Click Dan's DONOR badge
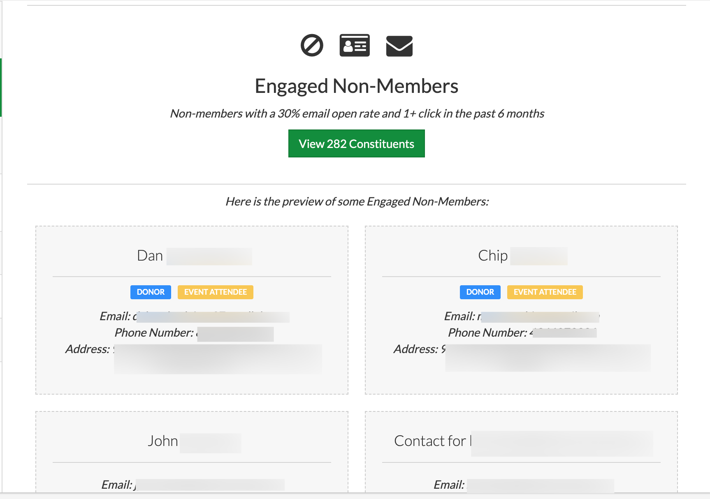This screenshot has width=710, height=499. (151, 292)
